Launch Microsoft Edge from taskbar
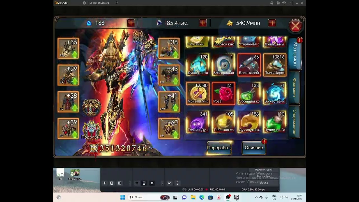 [x=202, y=198]
